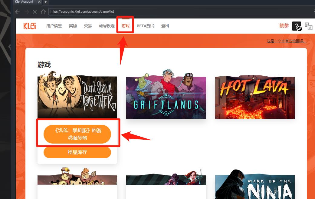The height and width of the screenshot is (199, 315).
Task: Click the browser back arrow
Action: click(x=18, y=12)
